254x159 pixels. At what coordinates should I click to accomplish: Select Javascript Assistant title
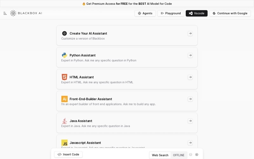(85, 143)
